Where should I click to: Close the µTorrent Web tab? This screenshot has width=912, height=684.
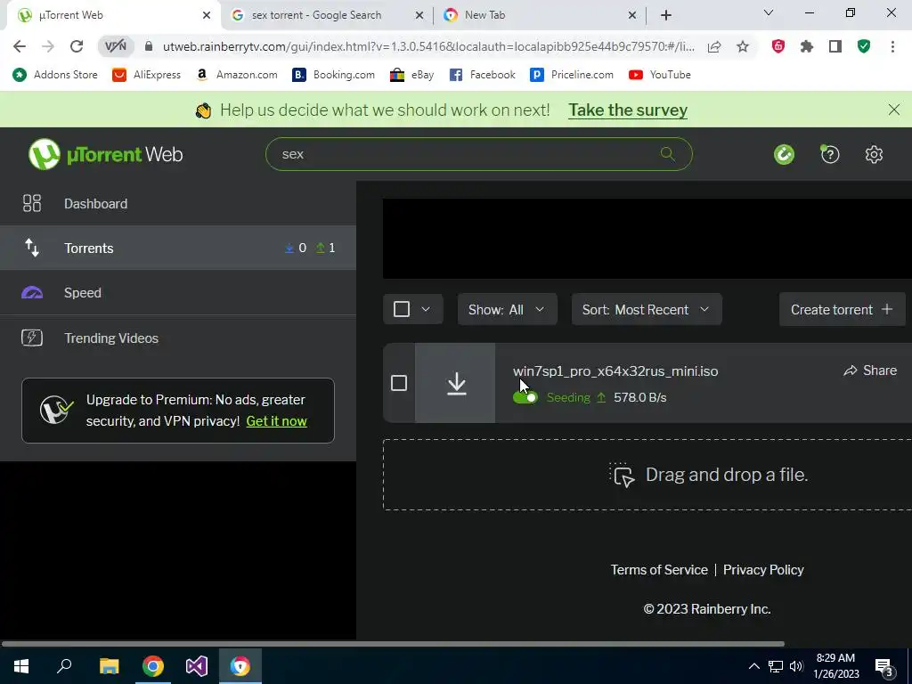[x=207, y=15]
